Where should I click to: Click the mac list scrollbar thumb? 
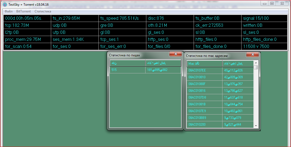(x=256, y=67)
